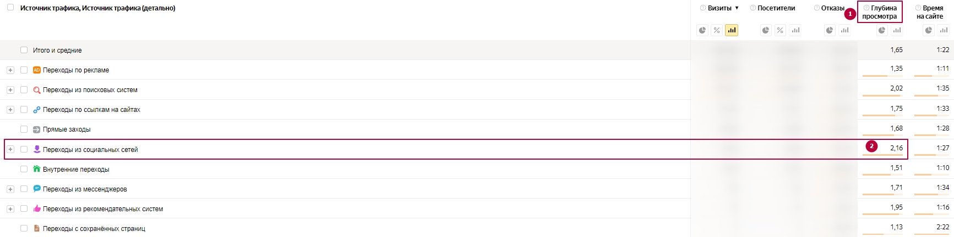The image size is (954, 237).
Task: Select percent icon under Визиты column
Action: [x=717, y=30]
